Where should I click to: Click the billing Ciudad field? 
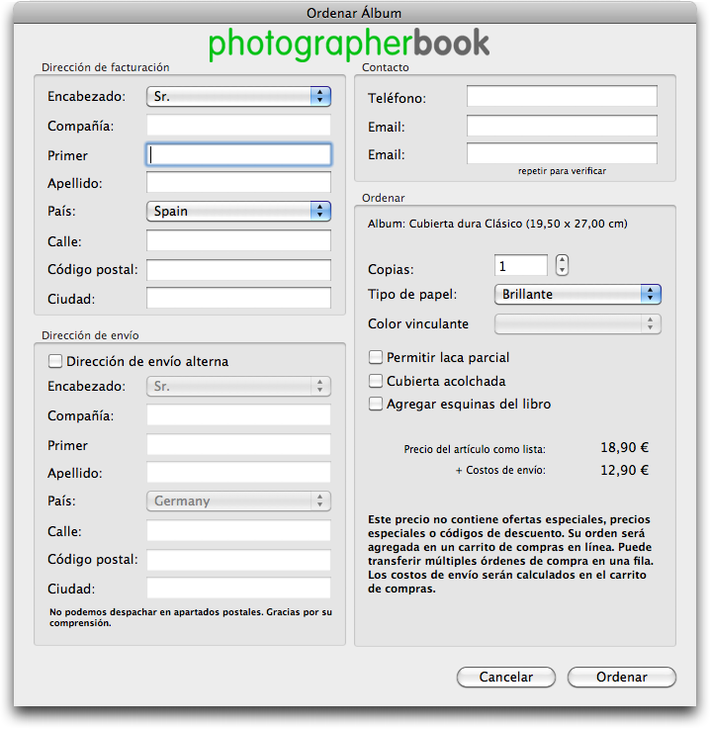click(238, 298)
